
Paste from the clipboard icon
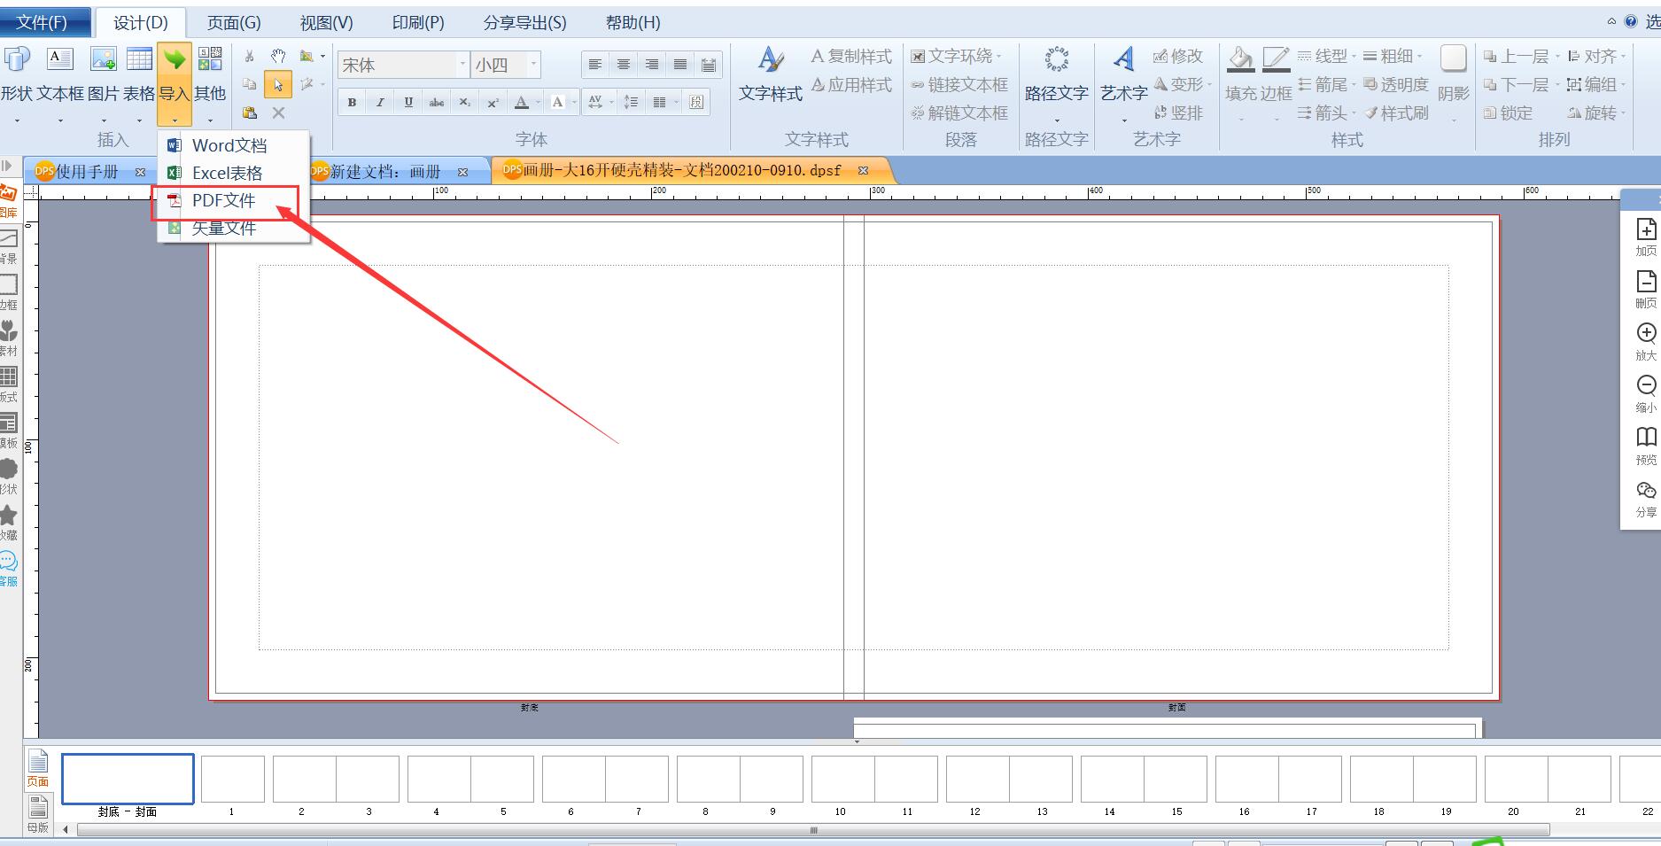coord(250,113)
